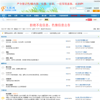
Task: Open the red 铜币获取 nav item
Action: (74, 16)
